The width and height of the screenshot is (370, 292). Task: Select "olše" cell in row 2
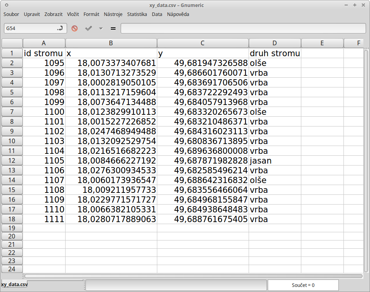pos(275,63)
